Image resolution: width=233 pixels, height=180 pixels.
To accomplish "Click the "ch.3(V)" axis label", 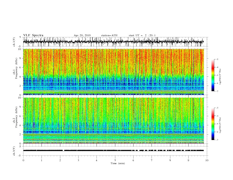I will tap(14, 151).
